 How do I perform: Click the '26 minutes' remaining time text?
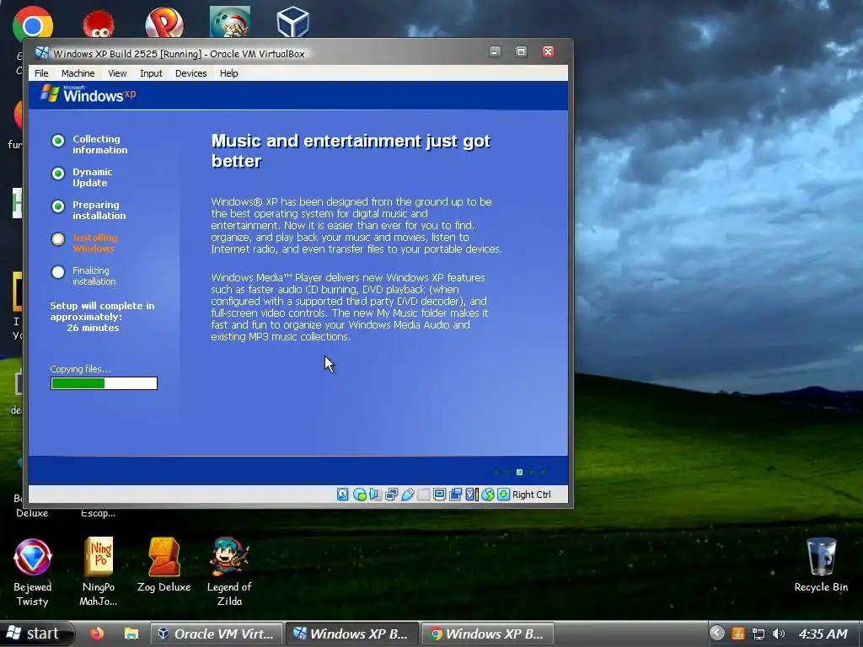click(93, 328)
